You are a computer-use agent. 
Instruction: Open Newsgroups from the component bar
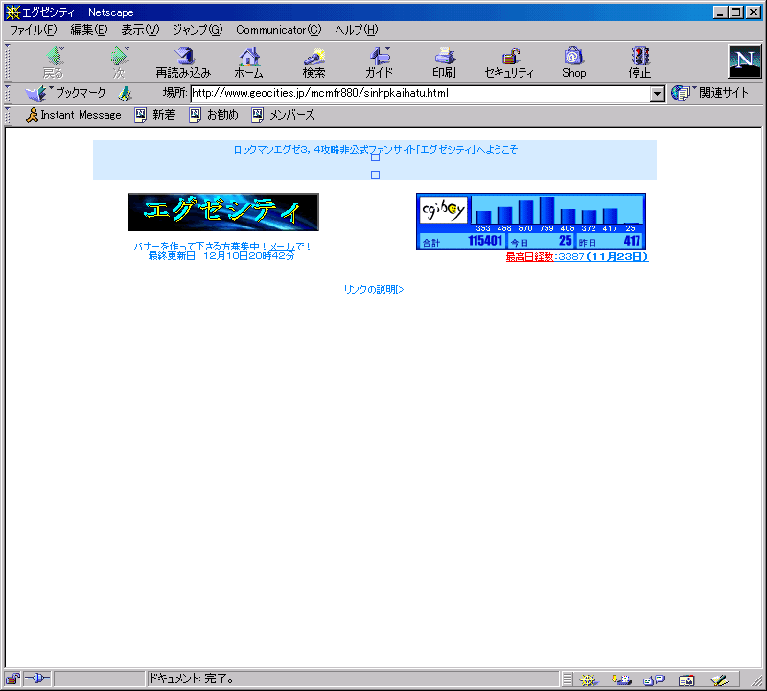(654, 679)
